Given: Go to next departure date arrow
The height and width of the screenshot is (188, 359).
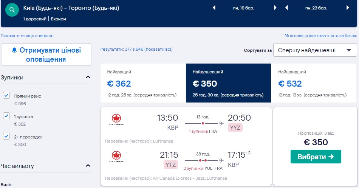Looking at the screenshot, I should pos(275,8).
